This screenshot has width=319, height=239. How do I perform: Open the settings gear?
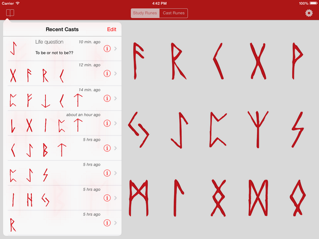[x=309, y=13]
